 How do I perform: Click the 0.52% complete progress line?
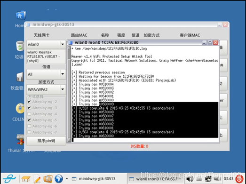[x=123, y=108]
